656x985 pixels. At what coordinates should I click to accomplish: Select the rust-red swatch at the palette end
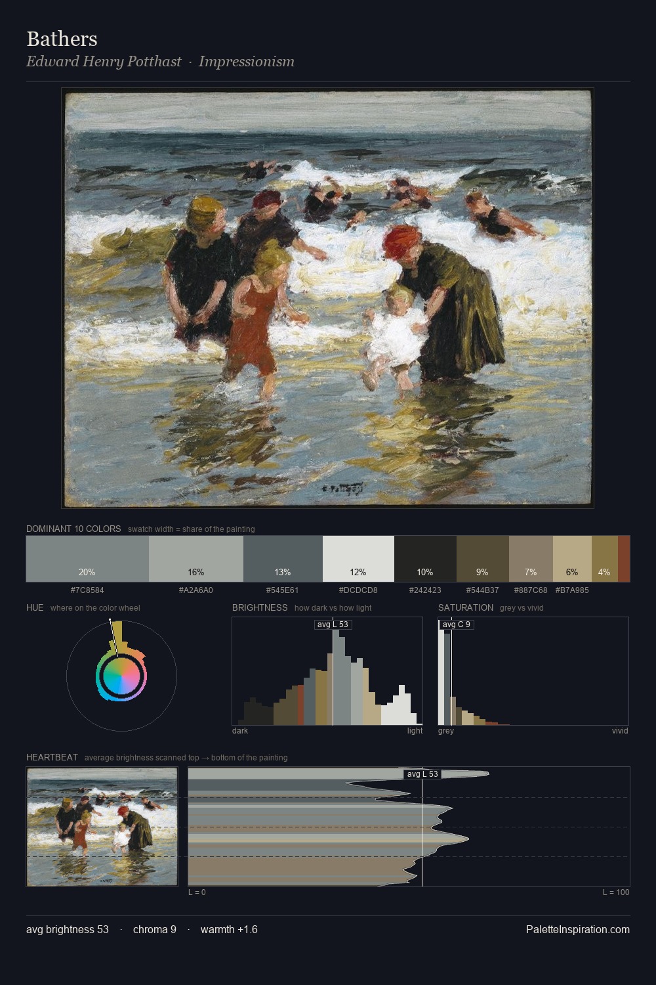click(x=624, y=559)
